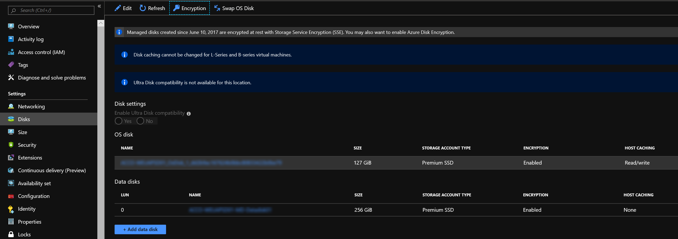Open Encryption via the key icon
This screenshot has width=678, height=239.
tap(176, 8)
